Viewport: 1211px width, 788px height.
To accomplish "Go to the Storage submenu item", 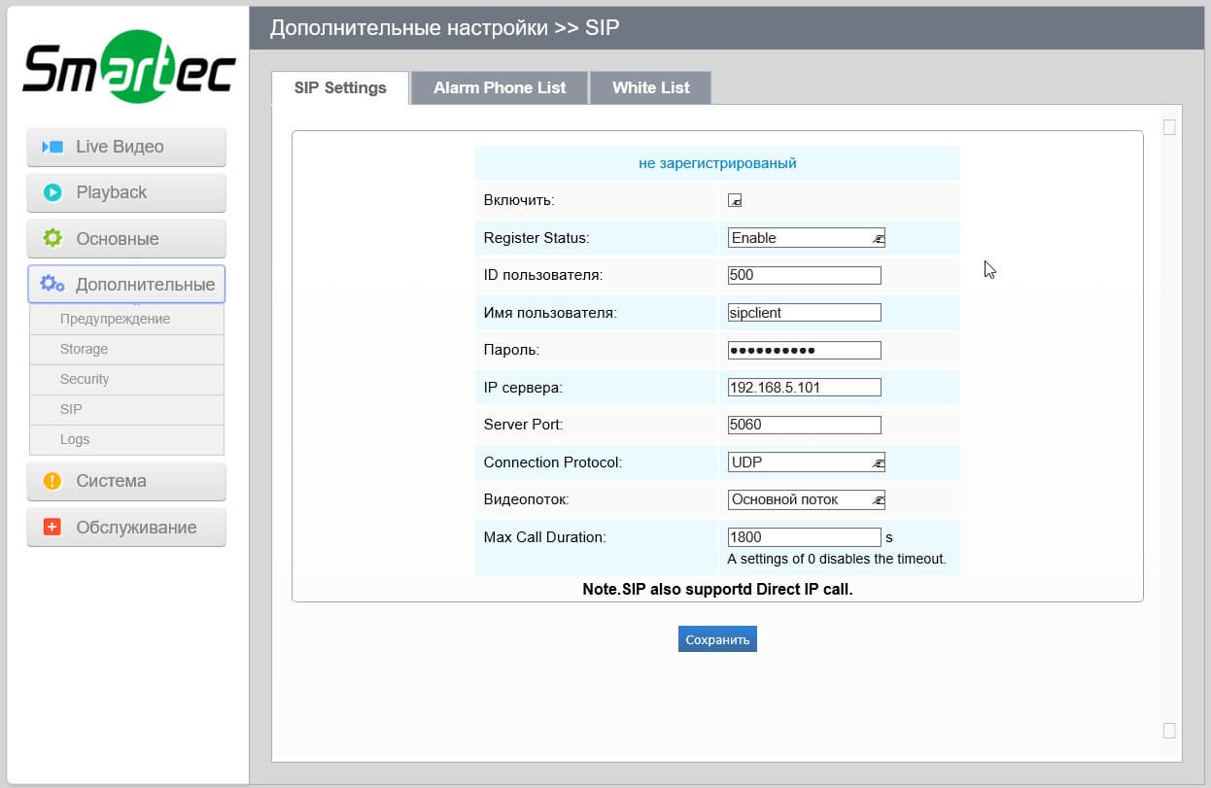I will pos(84,349).
